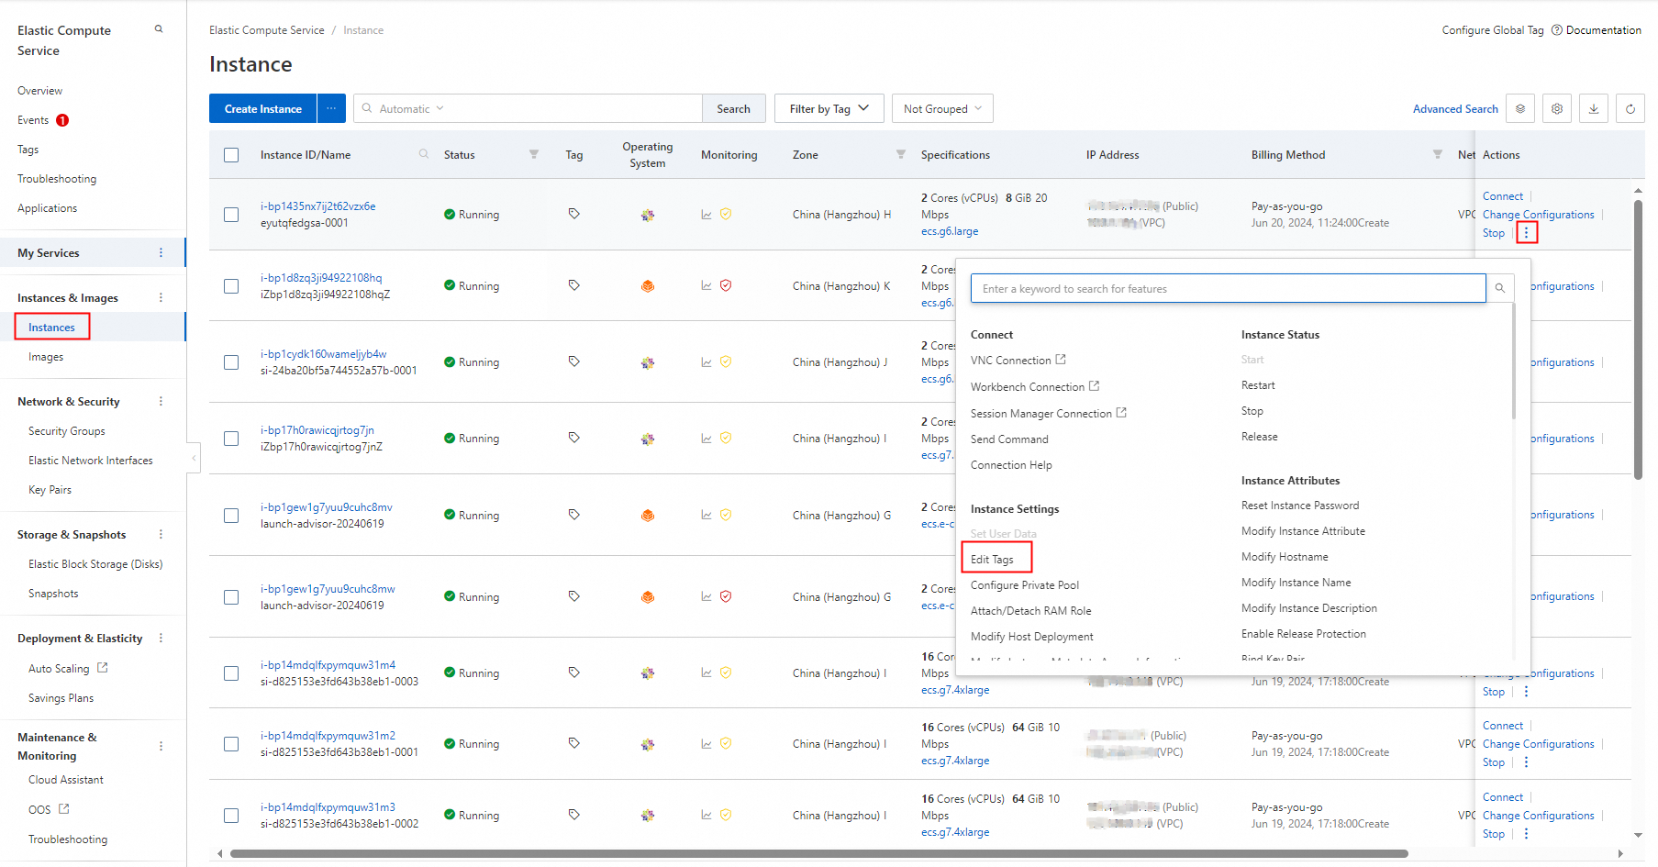The image size is (1658, 867).
Task: Filter the Zone column funnel icon
Action: (x=901, y=154)
